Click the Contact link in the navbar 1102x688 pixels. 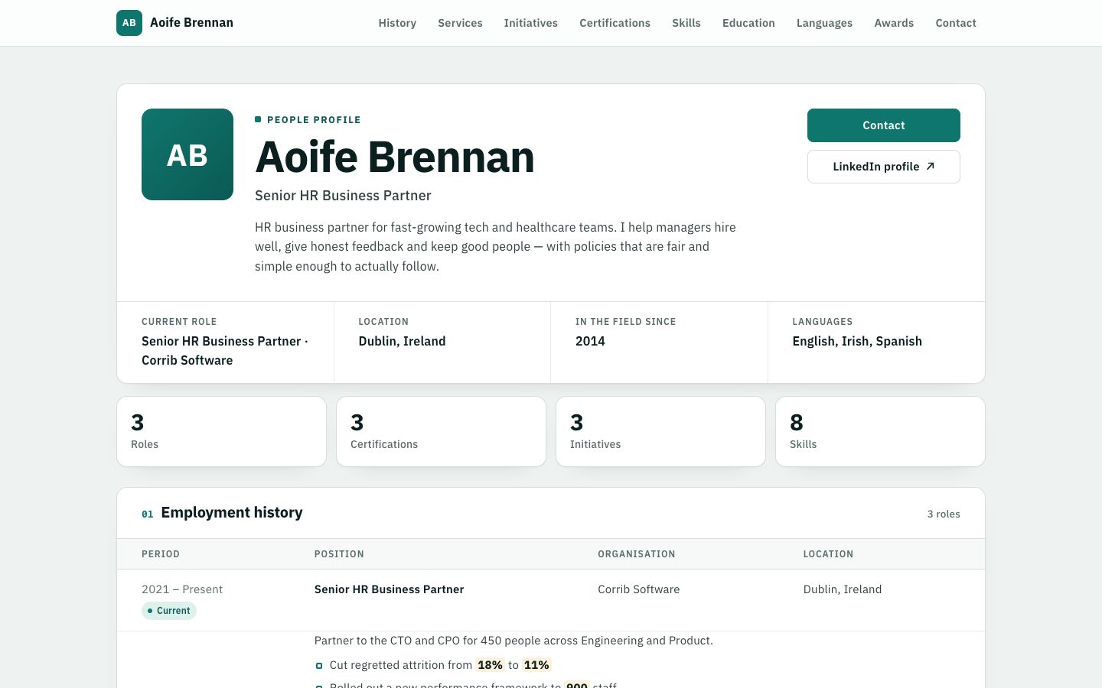pyautogui.click(x=956, y=23)
